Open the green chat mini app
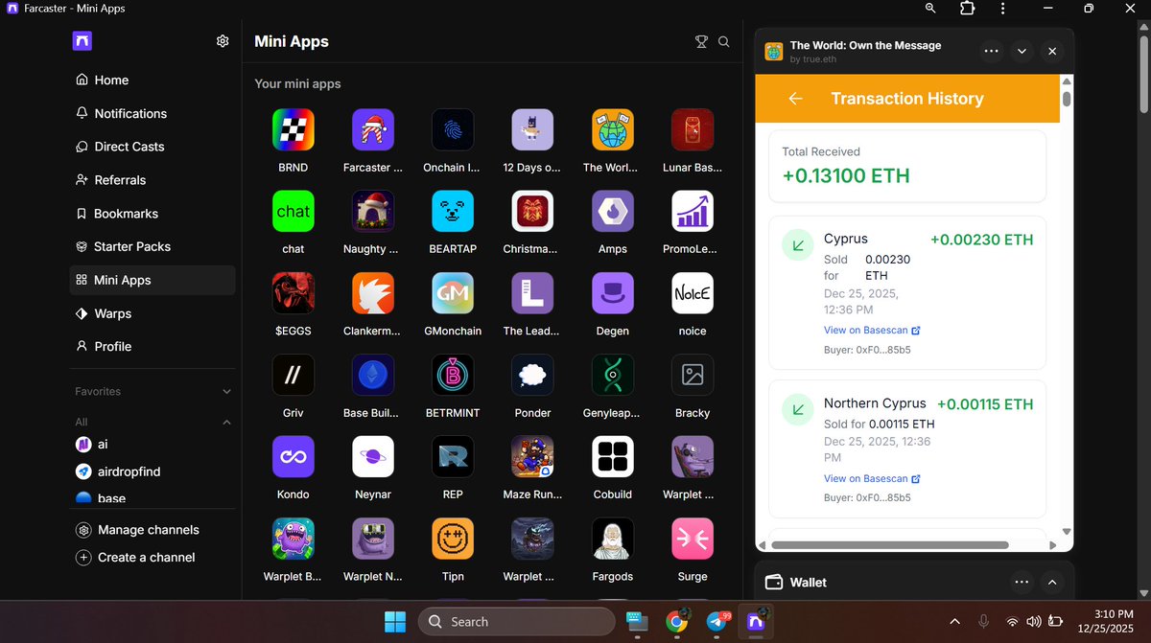 pyautogui.click(x=293, y=211)
